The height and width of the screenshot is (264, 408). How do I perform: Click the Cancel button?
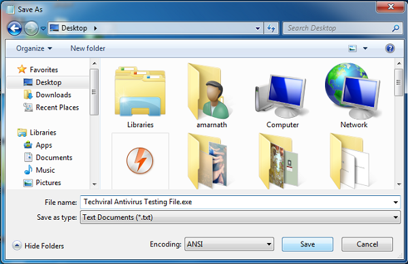point(367,244)
